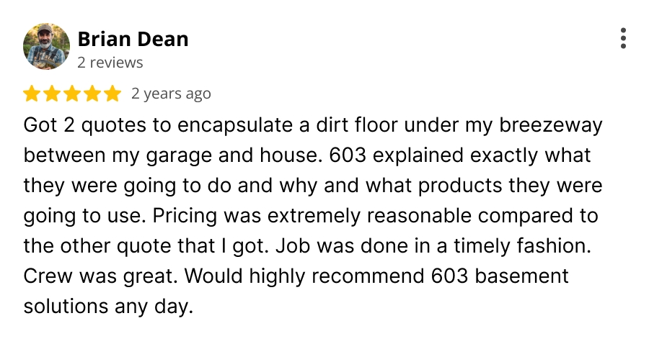Select the third star in the rating
Screen dimensions: 649x344
pos(72,94)
